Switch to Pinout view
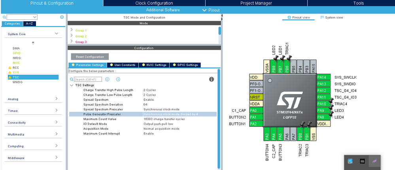This screenshot has height=170, width=395. pos(298,17)
